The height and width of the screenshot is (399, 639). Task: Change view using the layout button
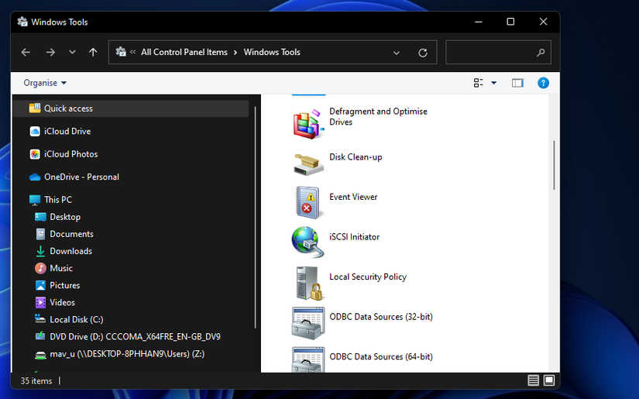tap(479, 83)
